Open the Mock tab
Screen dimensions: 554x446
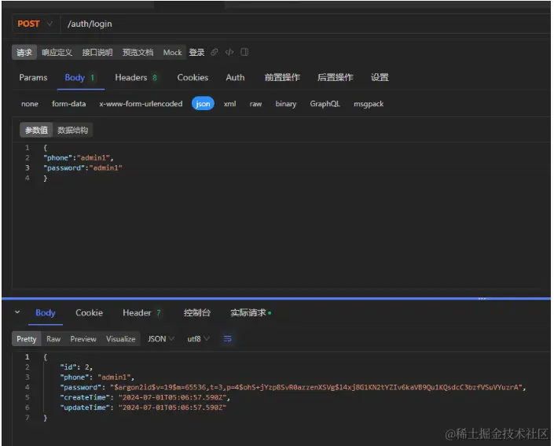(x=172, y=53)
